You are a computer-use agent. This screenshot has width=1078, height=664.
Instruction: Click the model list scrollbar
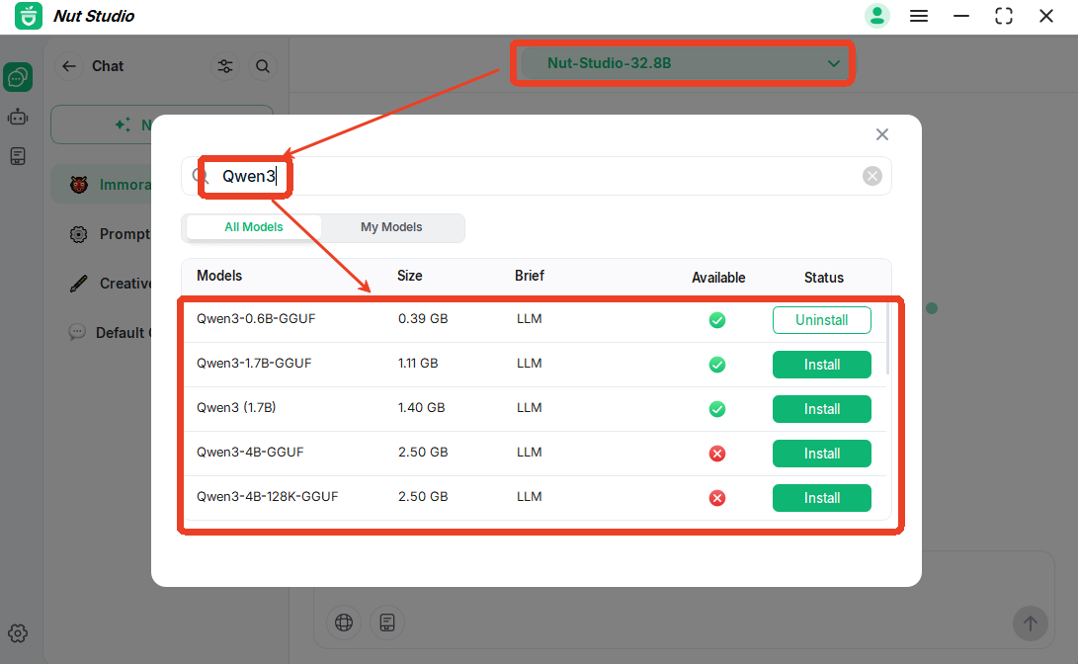tap(887, 338)
